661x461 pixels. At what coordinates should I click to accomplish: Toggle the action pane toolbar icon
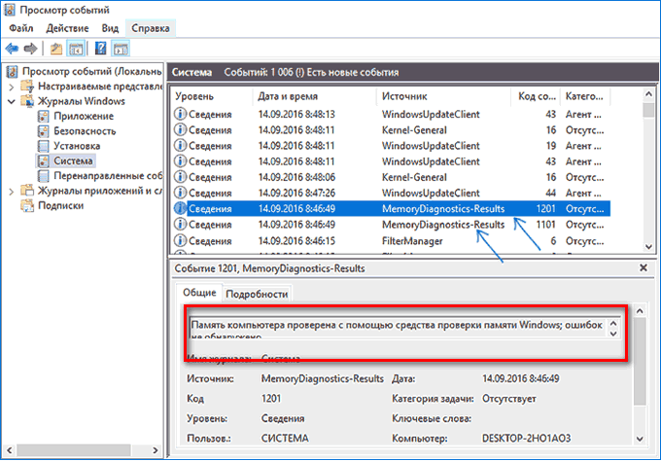tap(120, 48)
